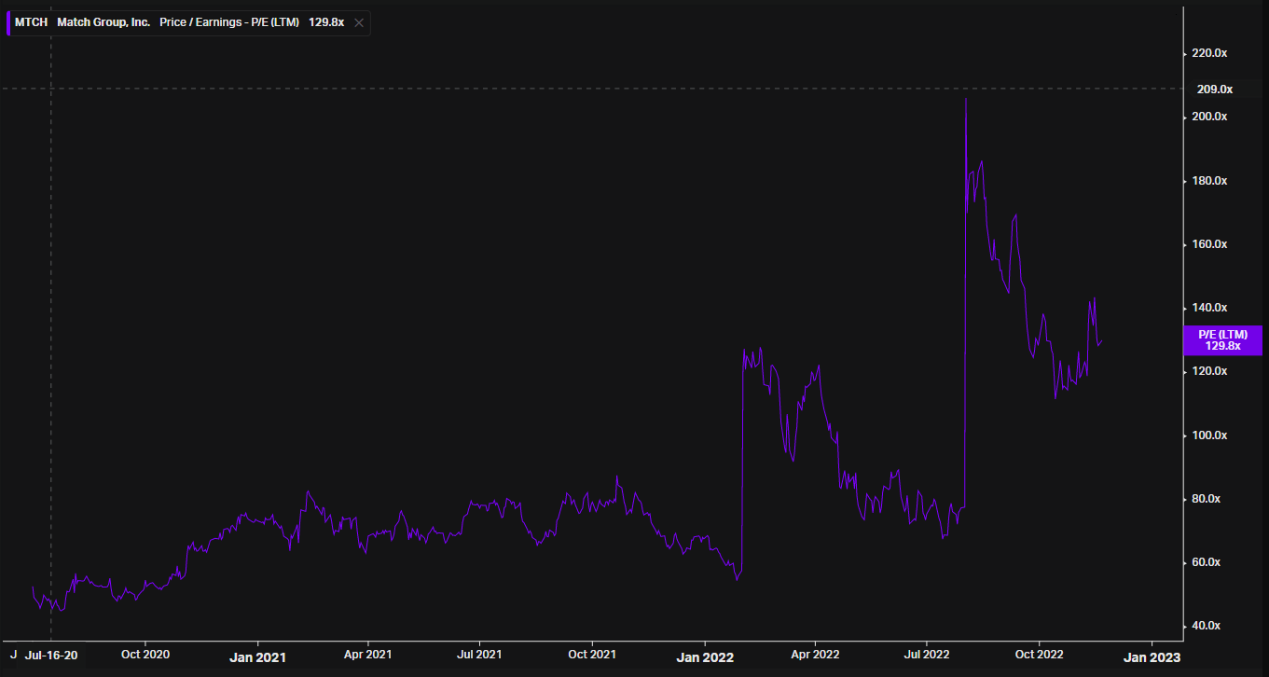Remove the MTCH series with the X icon
This screenshot has height=677, width=1269.
point(359,22)
